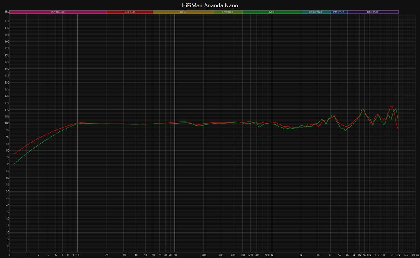Click the Presence band label
This screenshot has width=420, height=258.
pyautogui.click(x=339, y=12)
